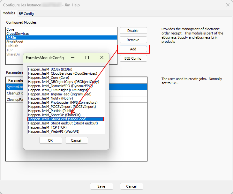The height and width of the screenshot is (194, 233).
Task: Select StockFeed in Configured Modules
Action: [x=61, y=42]
